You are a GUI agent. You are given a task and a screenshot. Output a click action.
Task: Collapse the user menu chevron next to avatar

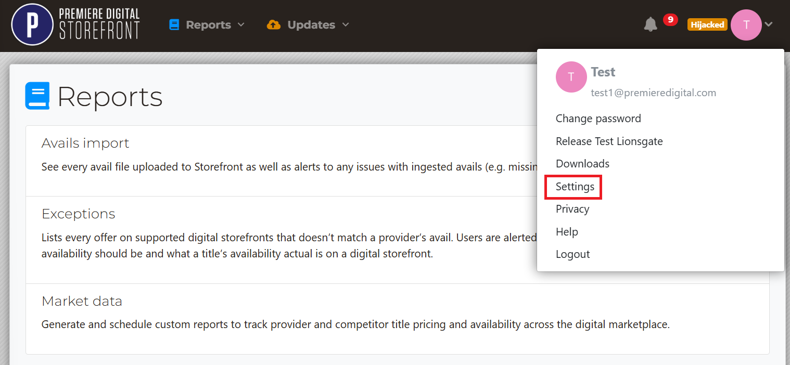(769, 24)
